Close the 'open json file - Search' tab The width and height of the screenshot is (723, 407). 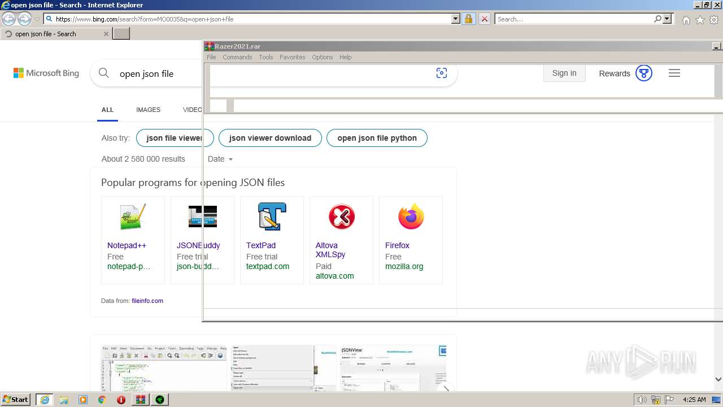[106, 34]
